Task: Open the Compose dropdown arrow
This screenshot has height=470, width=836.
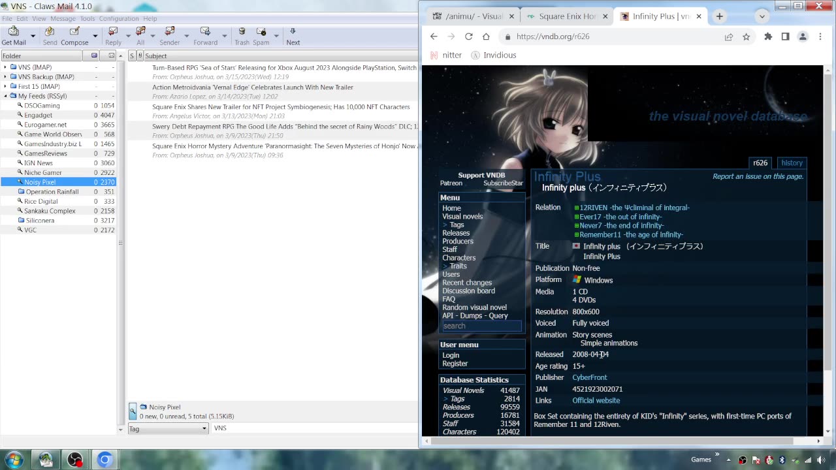Action: click(x=95, y=37)
